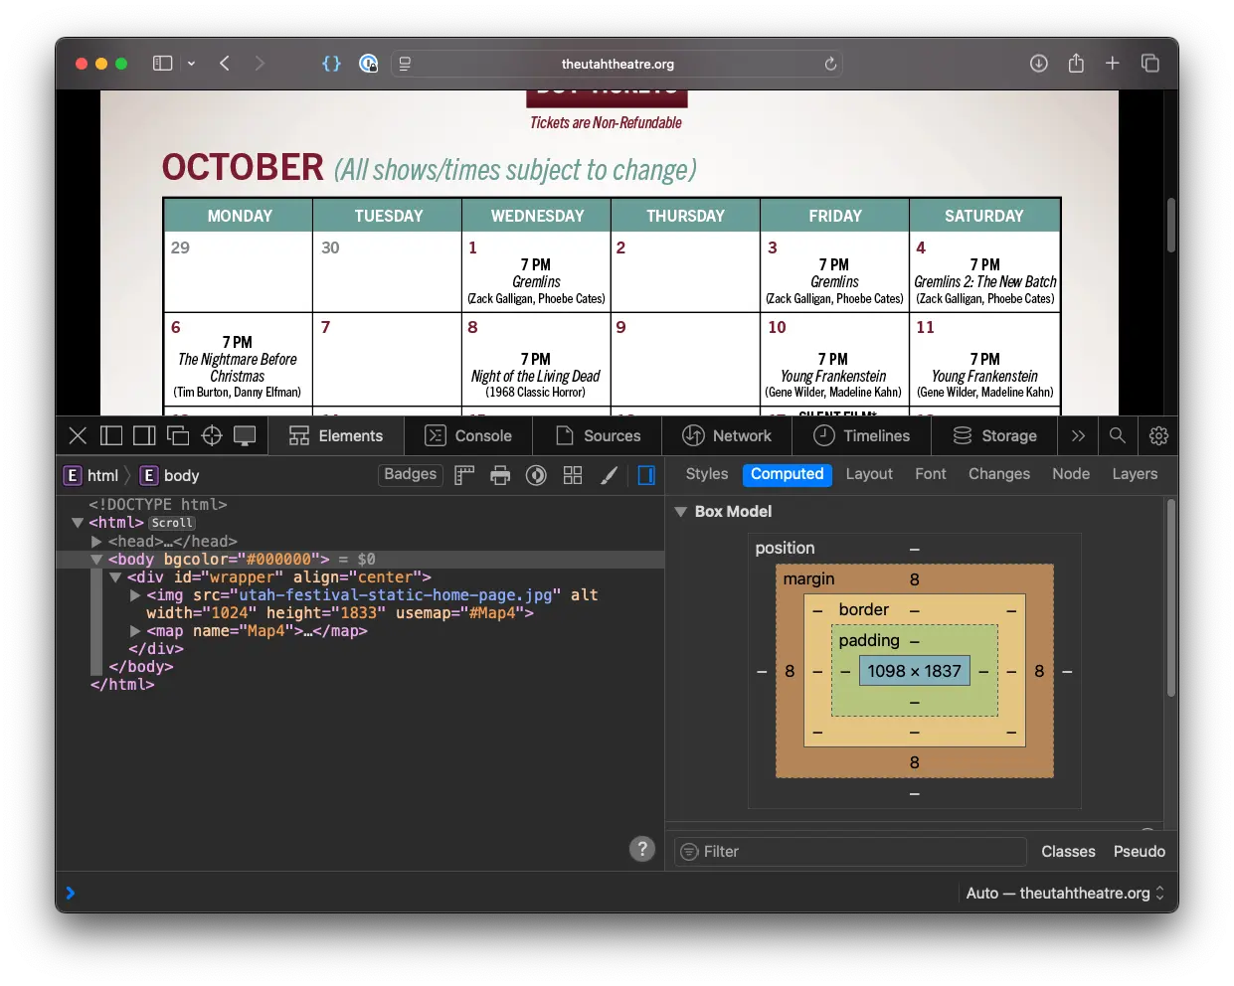Toggle print media styles emulation
Viewport: 1234px width, 986px height.
coord(500,475)
